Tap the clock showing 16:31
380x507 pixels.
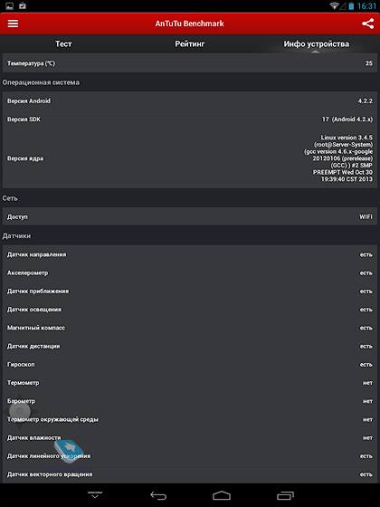click(x=366, y=5)
